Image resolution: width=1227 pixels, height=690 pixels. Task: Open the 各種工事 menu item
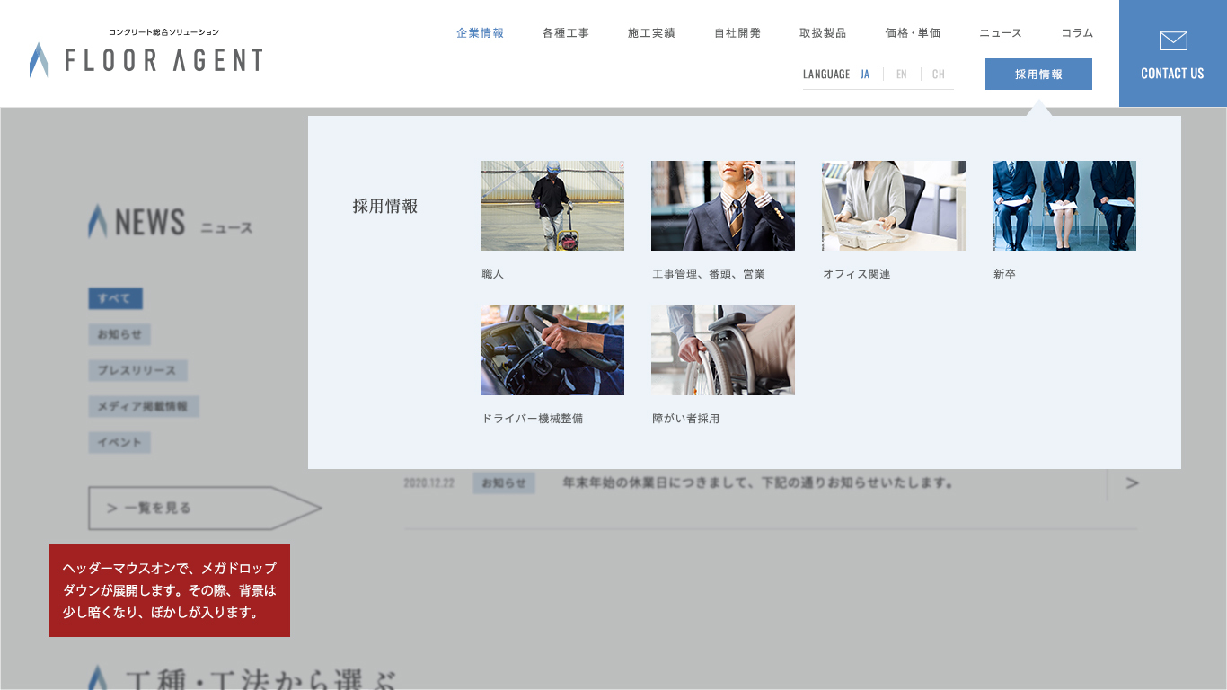click(x=566, y=33)
